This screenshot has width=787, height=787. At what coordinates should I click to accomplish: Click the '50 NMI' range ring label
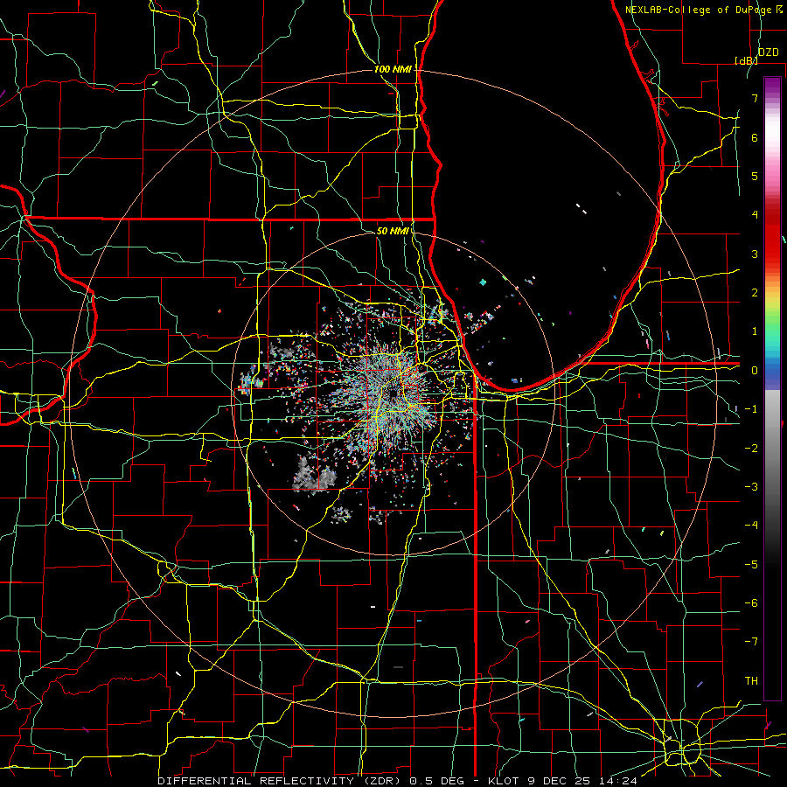[x=393, y=231]
